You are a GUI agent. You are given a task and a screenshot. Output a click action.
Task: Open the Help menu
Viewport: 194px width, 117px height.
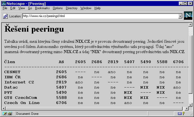97,8
